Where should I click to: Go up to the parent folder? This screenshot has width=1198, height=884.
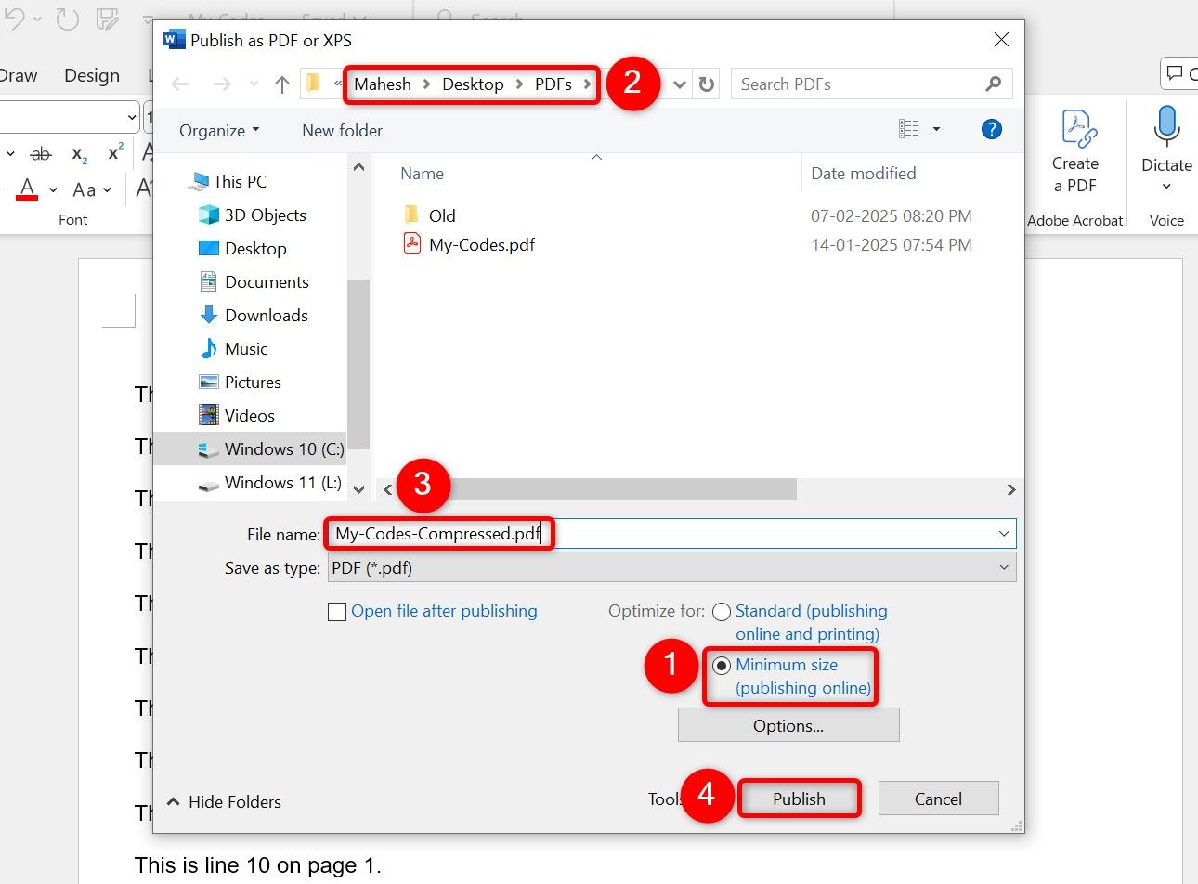[281, 84]
